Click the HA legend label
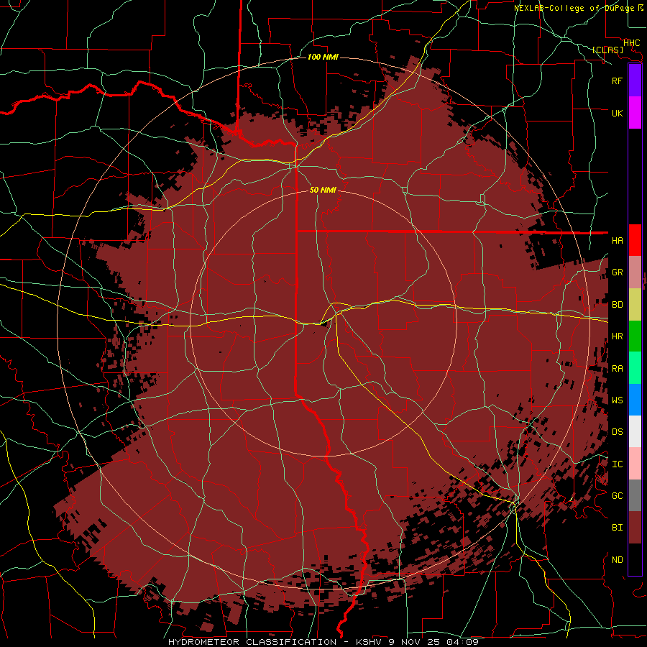 pyautogui.click(x=618, y=241)
